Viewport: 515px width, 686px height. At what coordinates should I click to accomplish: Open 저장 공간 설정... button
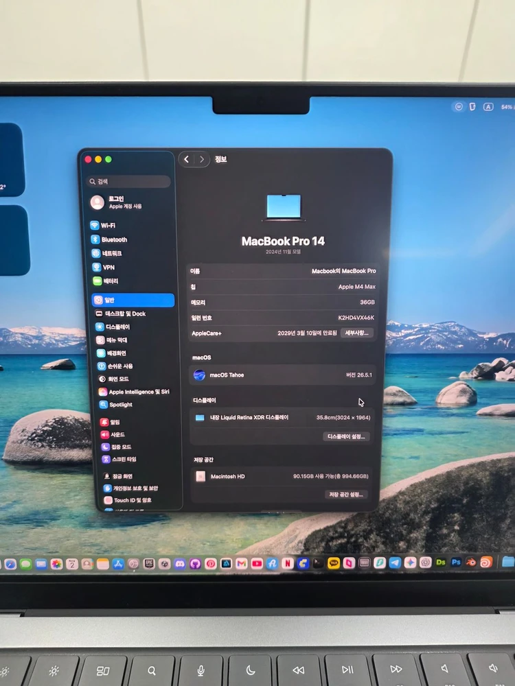[x=346, y=495]
